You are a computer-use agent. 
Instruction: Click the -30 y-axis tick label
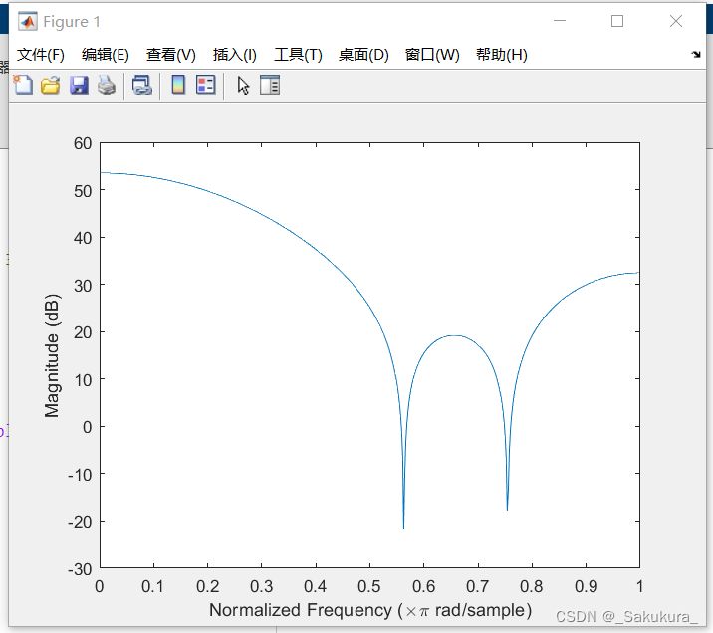80,569
